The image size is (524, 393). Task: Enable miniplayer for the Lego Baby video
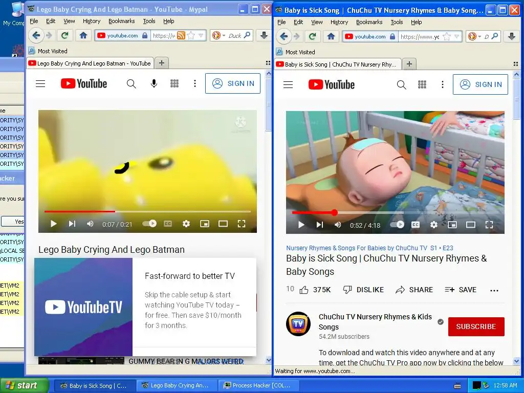(205, 224)
